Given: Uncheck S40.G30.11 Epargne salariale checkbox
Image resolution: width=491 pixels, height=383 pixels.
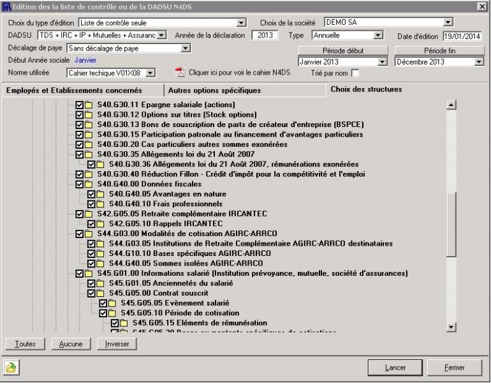Looking at the screenshot, I should (80, 105).
